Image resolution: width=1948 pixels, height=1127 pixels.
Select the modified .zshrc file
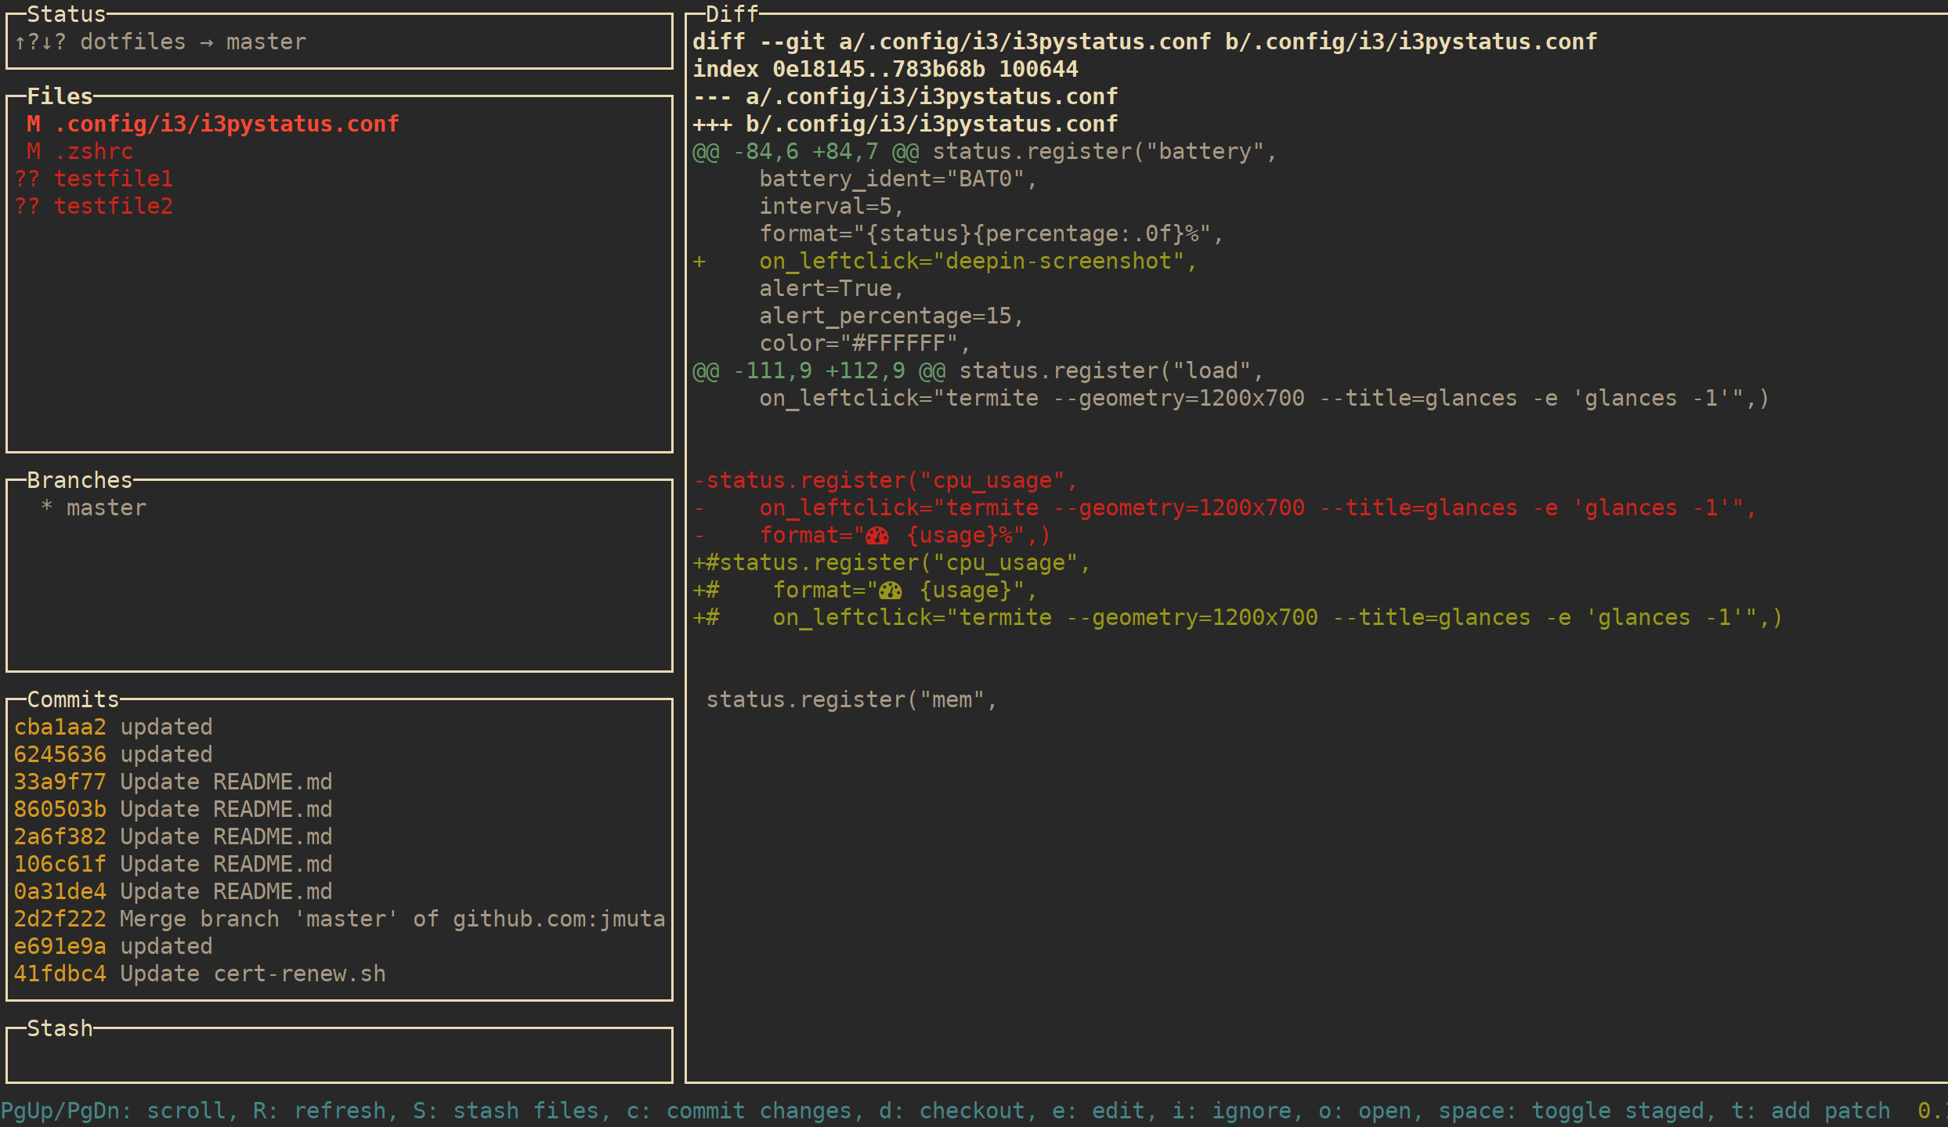pos(95,151)
